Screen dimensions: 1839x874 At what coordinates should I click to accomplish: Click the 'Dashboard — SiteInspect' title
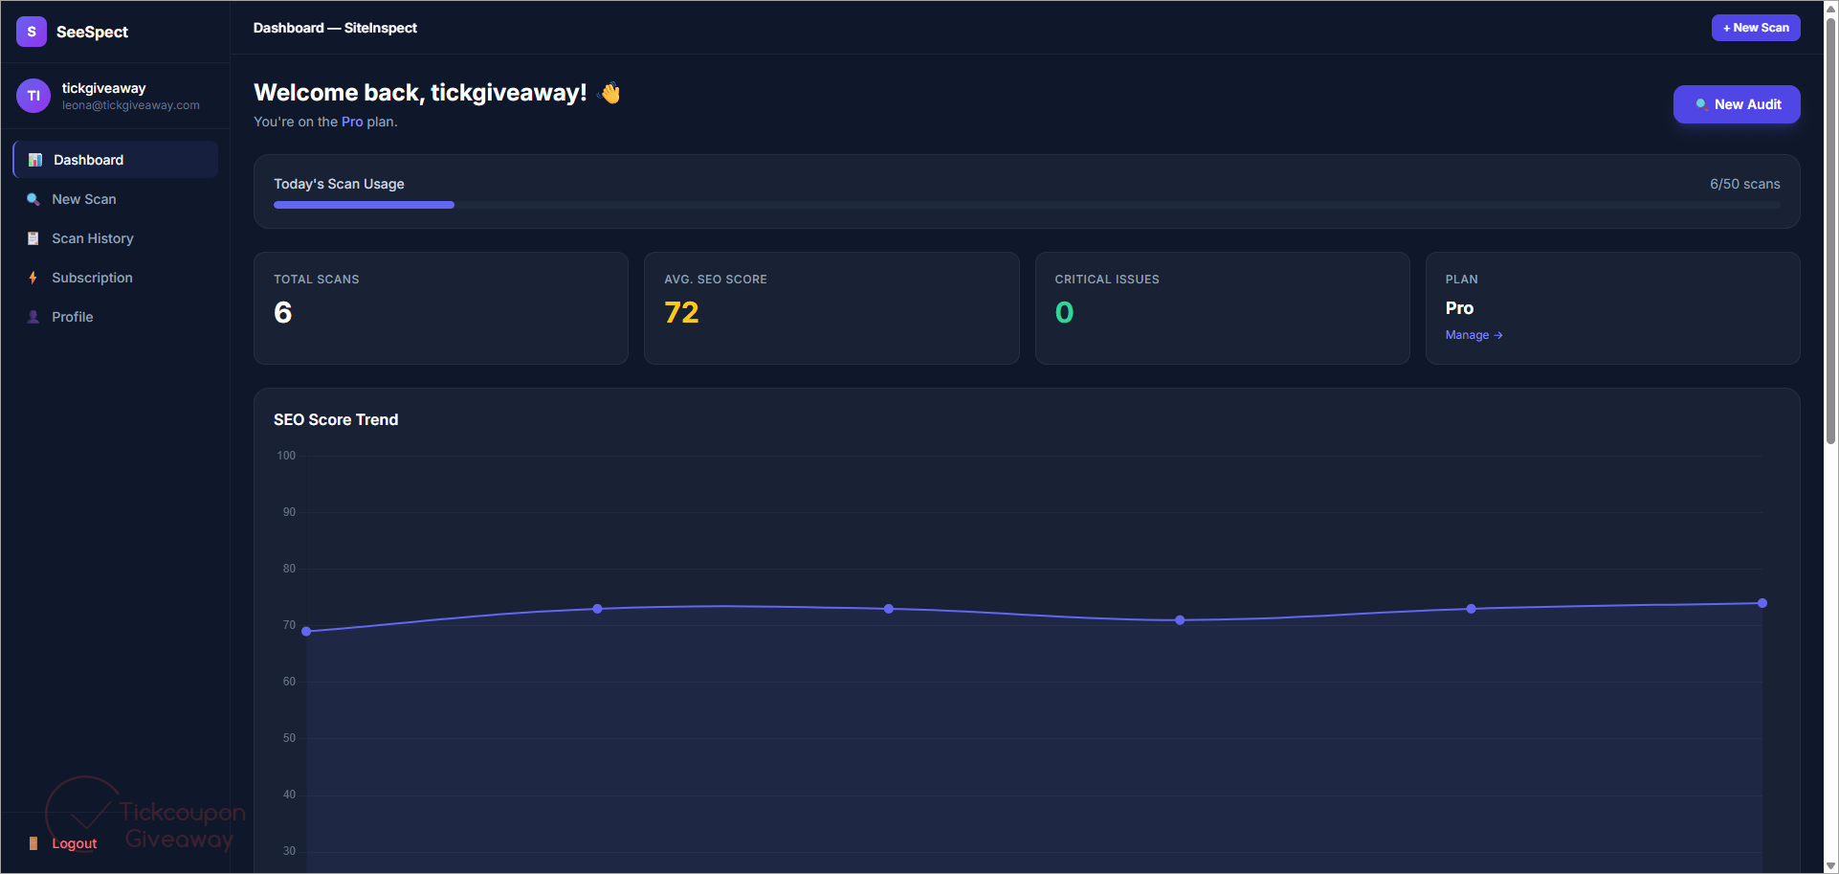pyautogui.click(x=335, y=28)
